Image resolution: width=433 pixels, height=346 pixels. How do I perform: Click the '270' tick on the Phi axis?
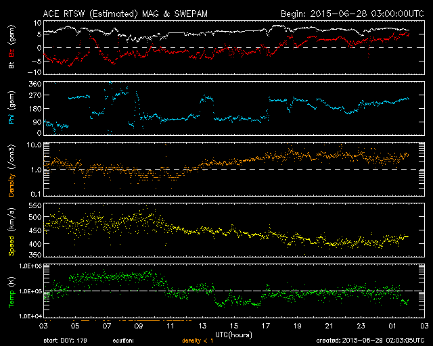pos(35,95)
